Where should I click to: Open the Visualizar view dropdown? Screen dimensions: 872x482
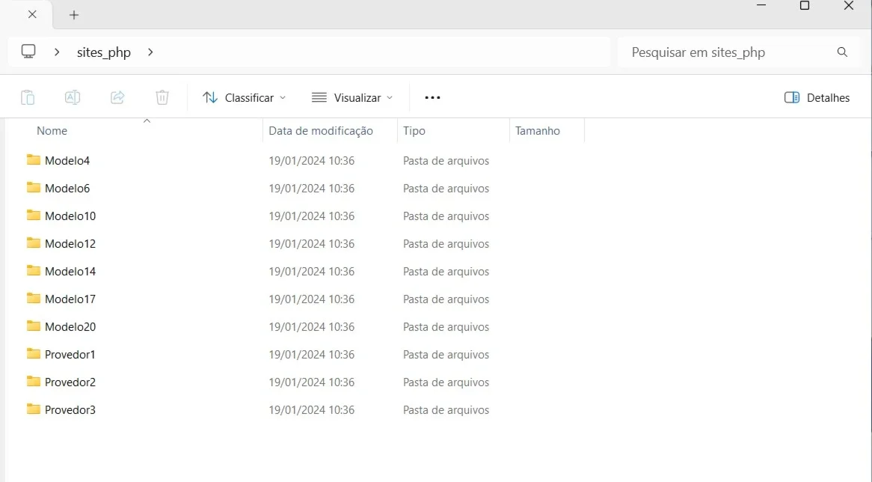[352, 97]
